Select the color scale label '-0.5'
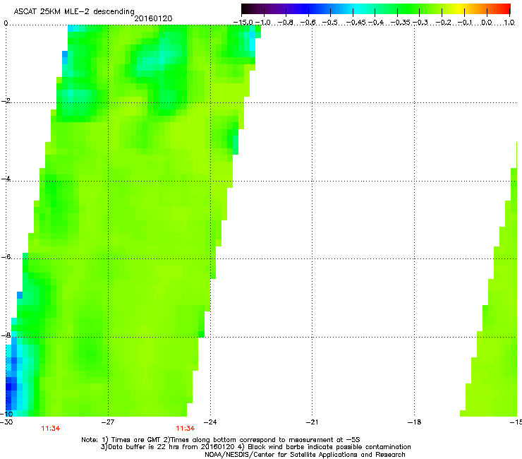The width and height of the screenshot is (522, 459). (330, 23)
